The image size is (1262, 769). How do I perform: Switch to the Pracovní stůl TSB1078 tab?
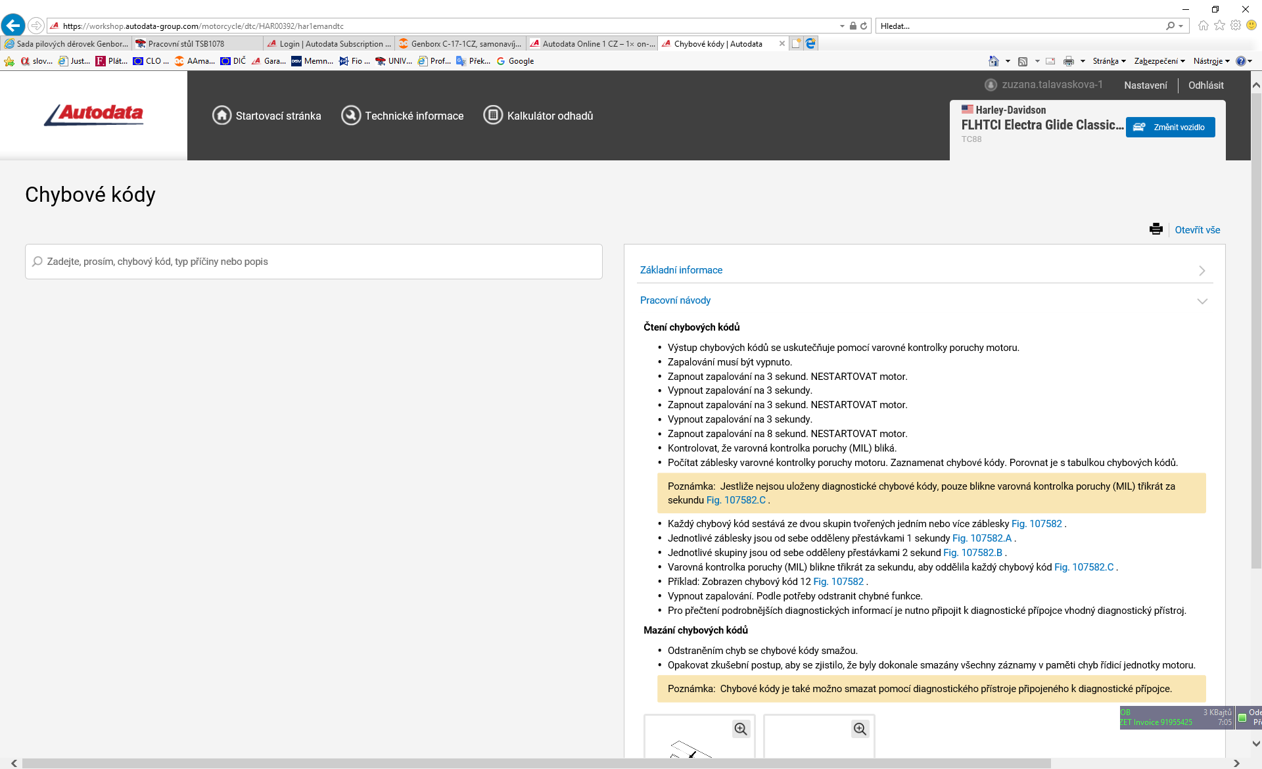coord(186,44)
